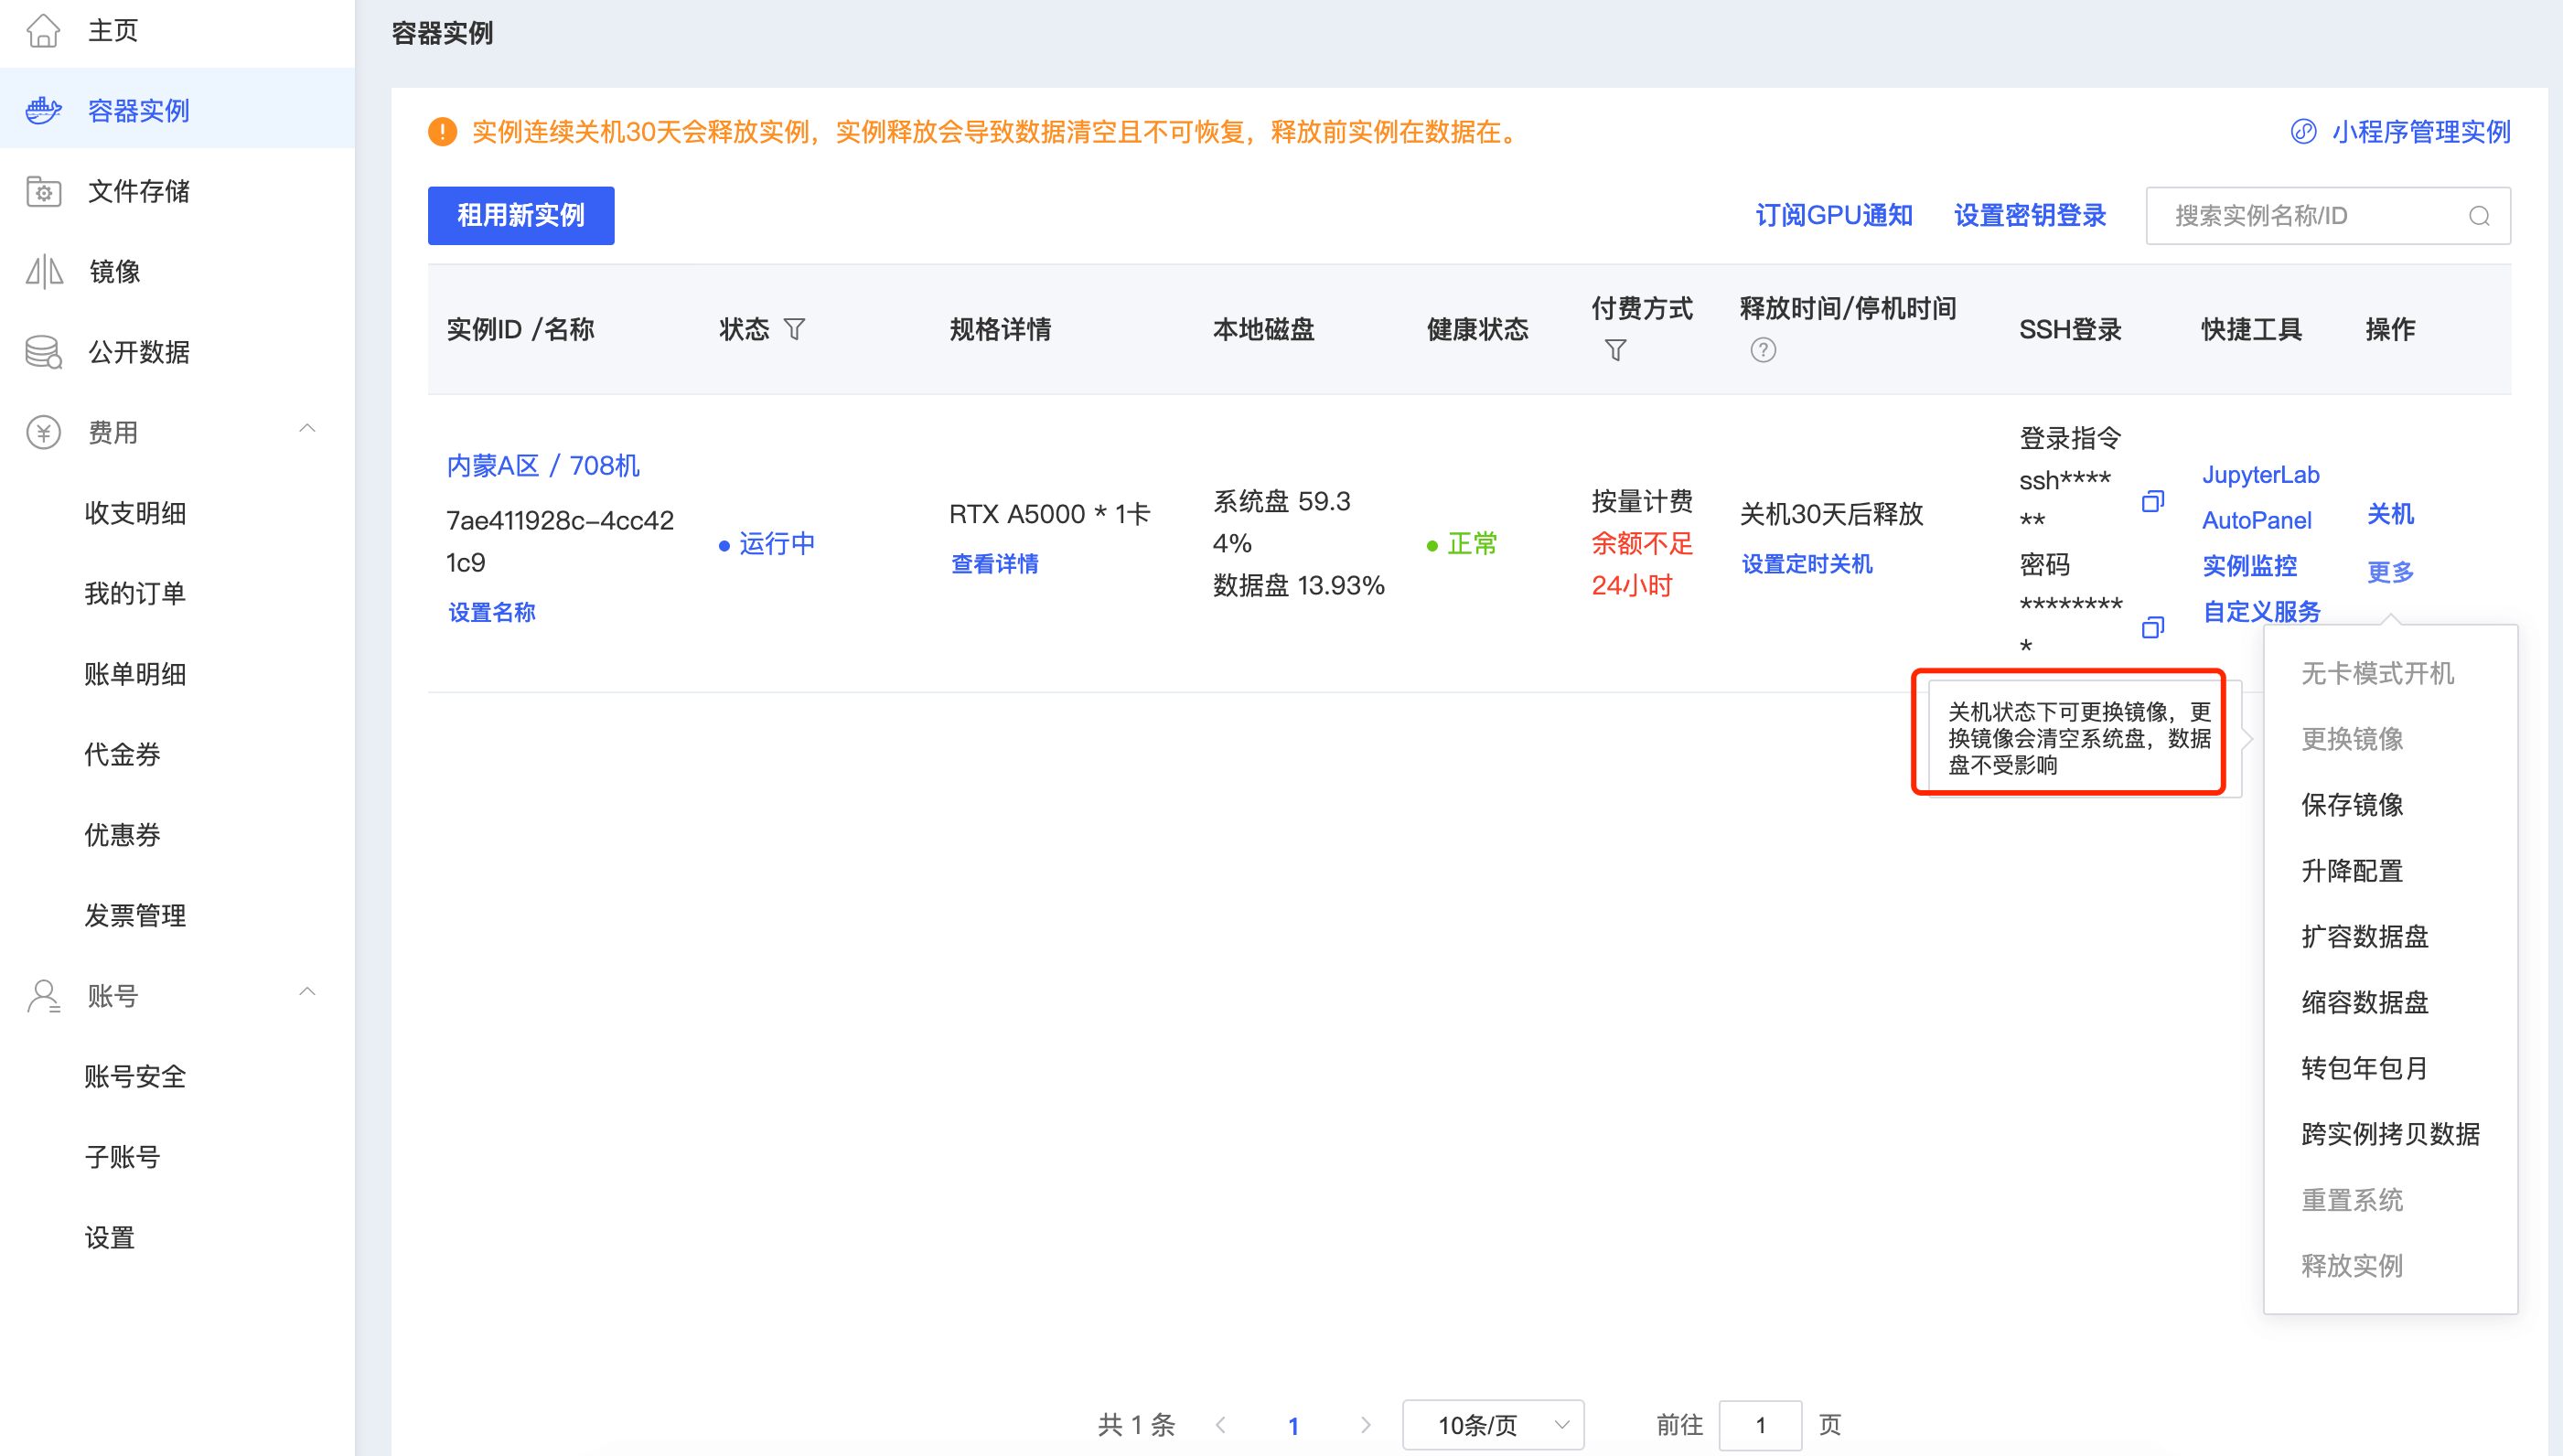Select 保存镜像 from the more menu
Viewport: 2563px width, 1456px height.
[x=2351, y=805]
